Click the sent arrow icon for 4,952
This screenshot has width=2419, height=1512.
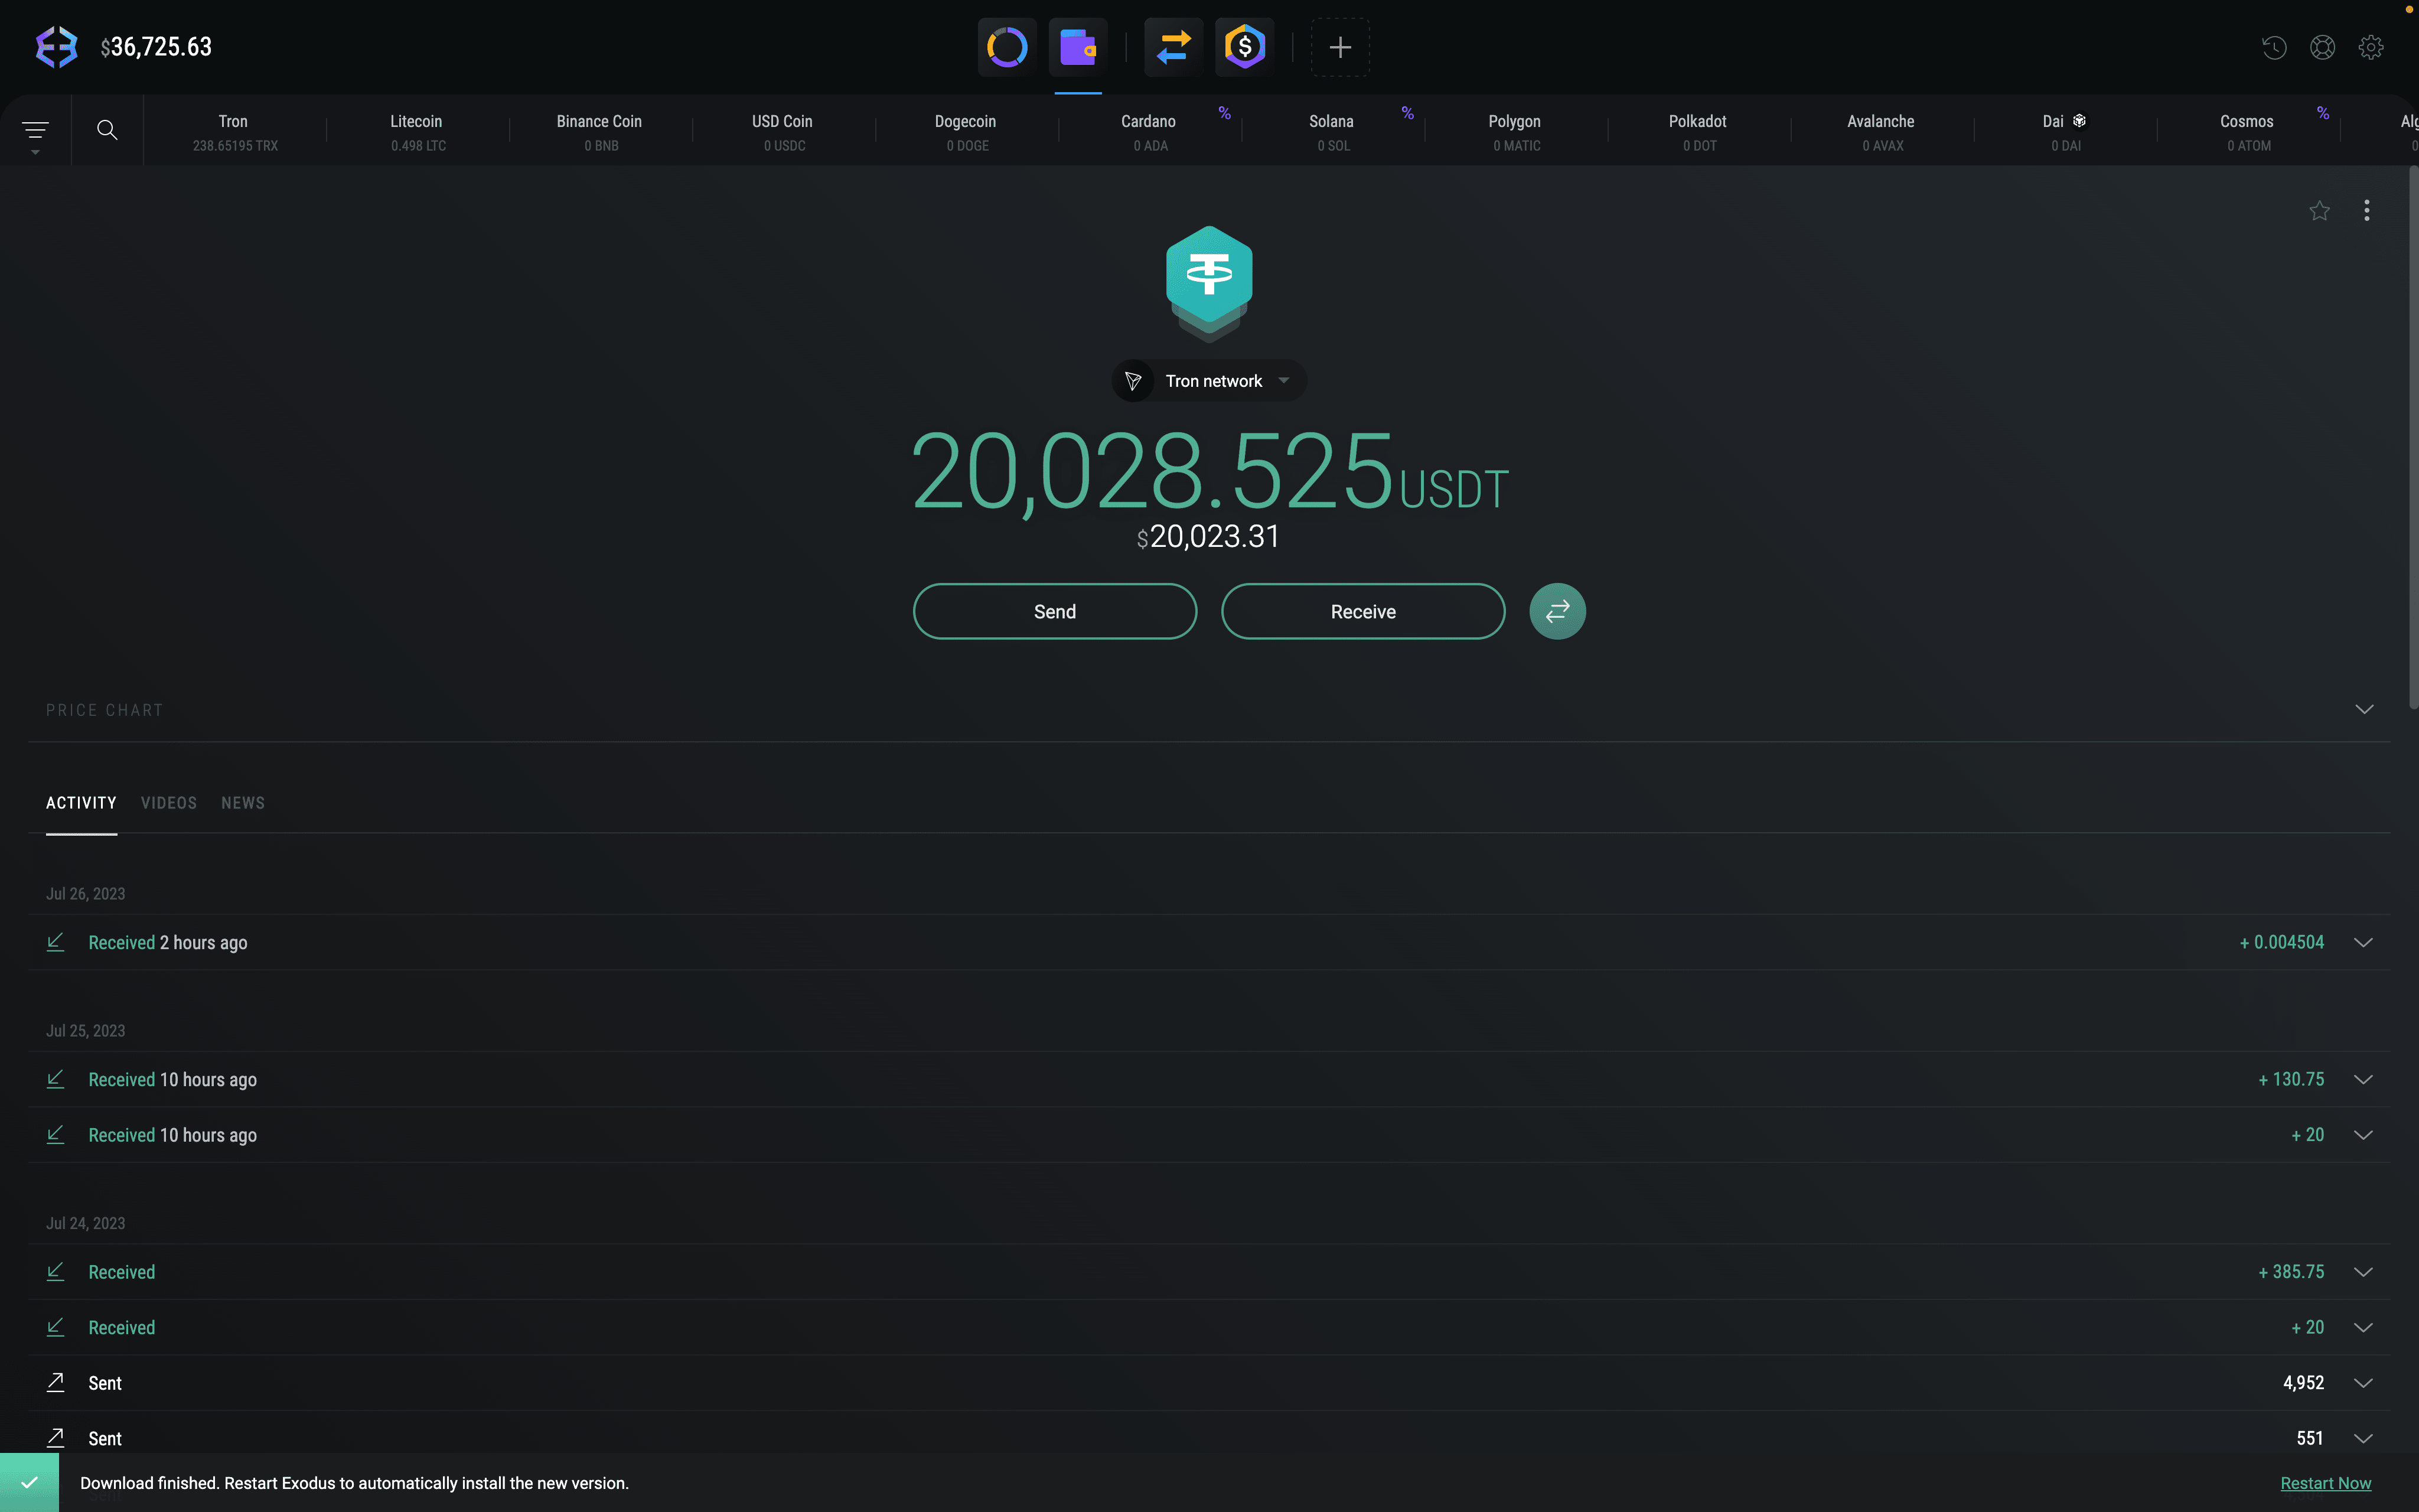(x=56, y=1382)
